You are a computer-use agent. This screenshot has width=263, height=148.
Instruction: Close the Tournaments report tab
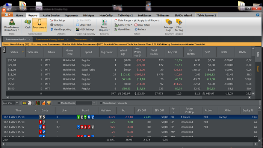(91, 39)
